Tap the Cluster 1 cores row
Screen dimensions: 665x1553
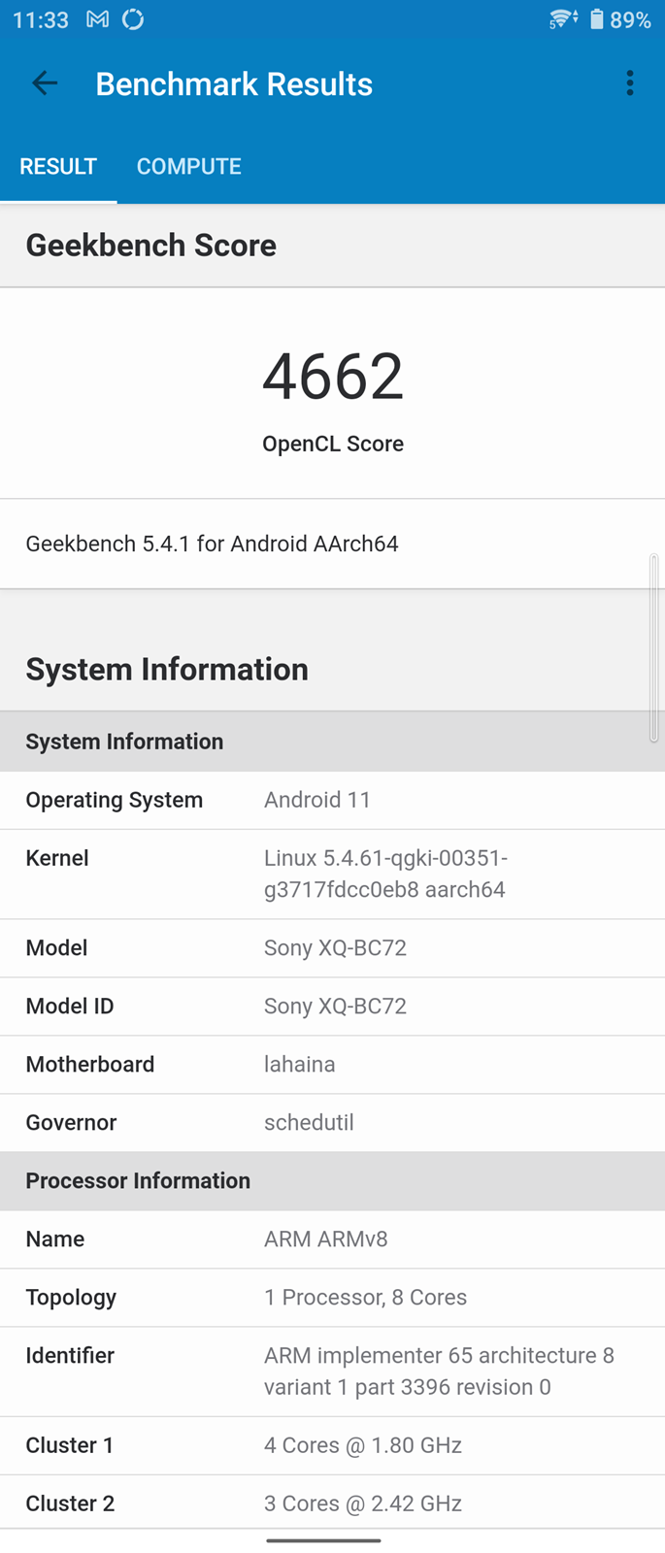click(332, 1445)
